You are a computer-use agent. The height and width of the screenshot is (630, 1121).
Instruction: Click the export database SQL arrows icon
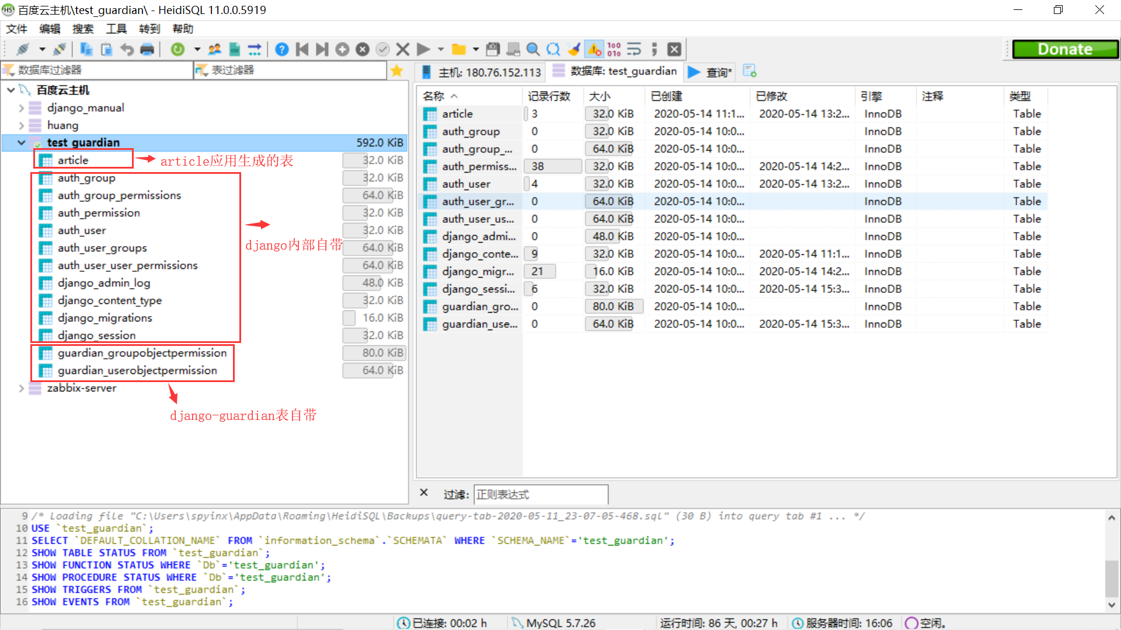pyautogui.click(x=255, y=50)
